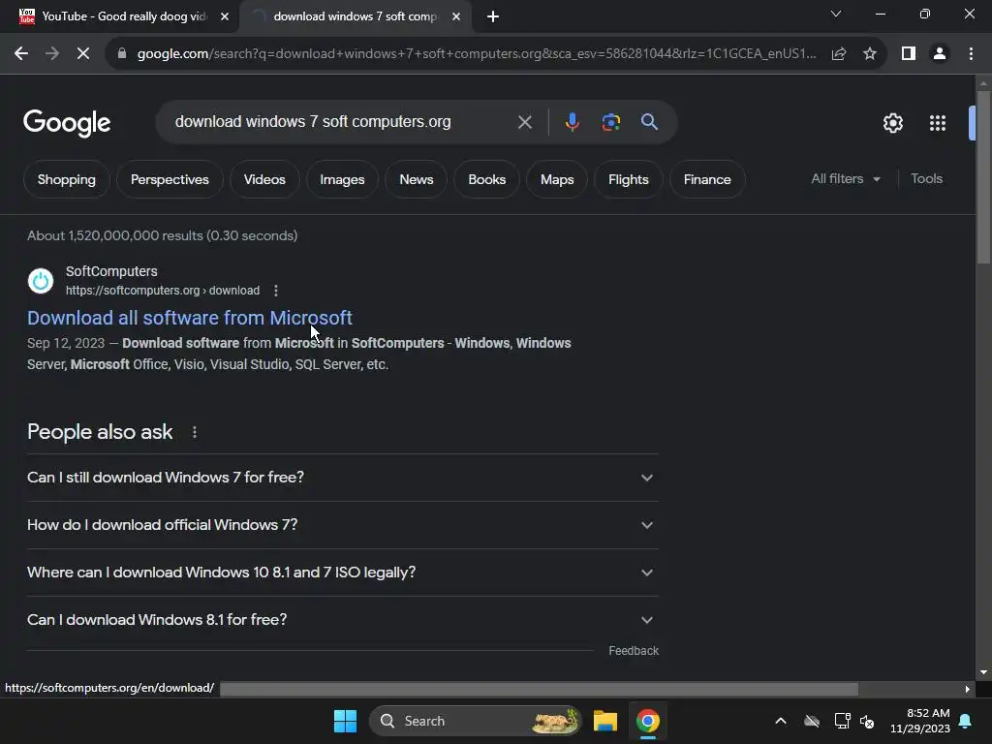This screenshot has width=992, height=744.
Task: Close the download windows 7 tab
Action: 456,16
